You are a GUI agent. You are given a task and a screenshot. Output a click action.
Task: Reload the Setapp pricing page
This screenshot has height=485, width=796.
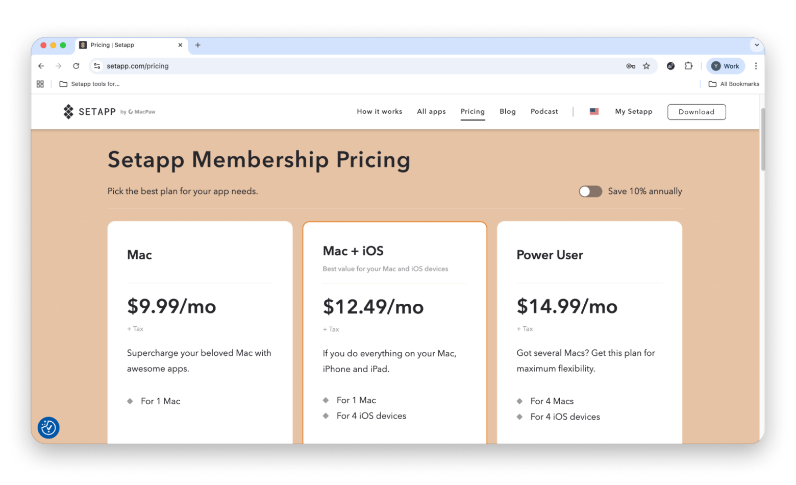point(76,66)
